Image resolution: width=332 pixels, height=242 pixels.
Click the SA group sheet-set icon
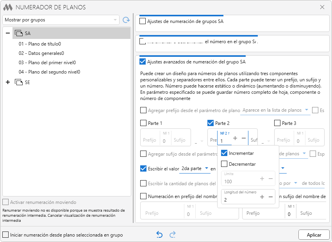click(19, 33)
